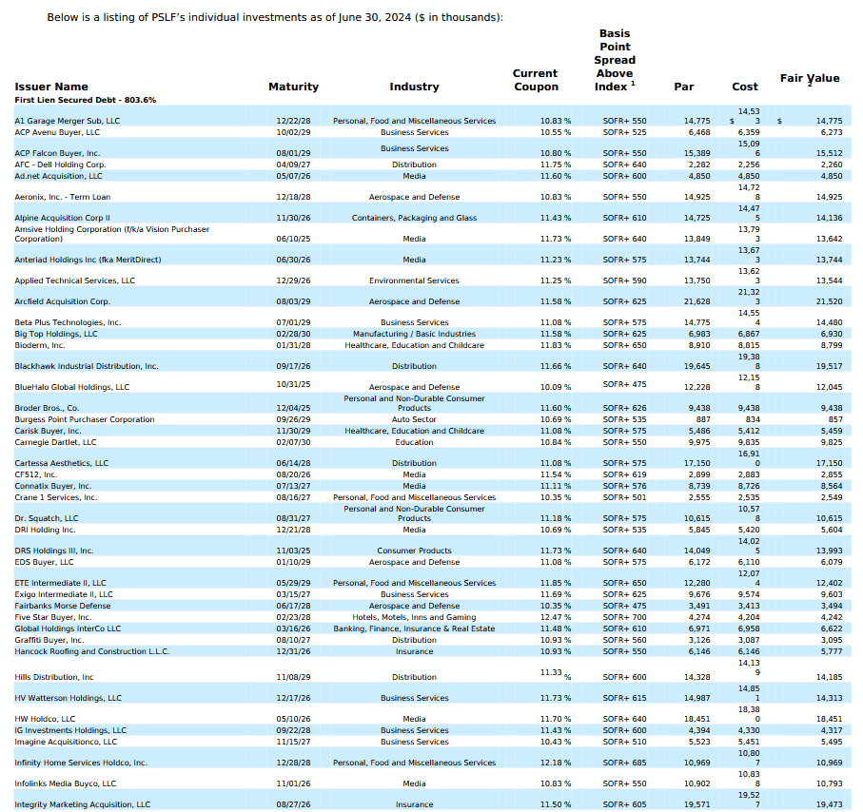Select "Integrity Marketing Acquisition, LLC" issuer

[x=82, y=805]
